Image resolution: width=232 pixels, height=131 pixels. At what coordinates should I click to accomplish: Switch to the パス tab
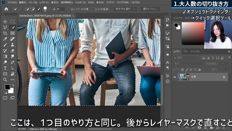[x=185, y=52]
